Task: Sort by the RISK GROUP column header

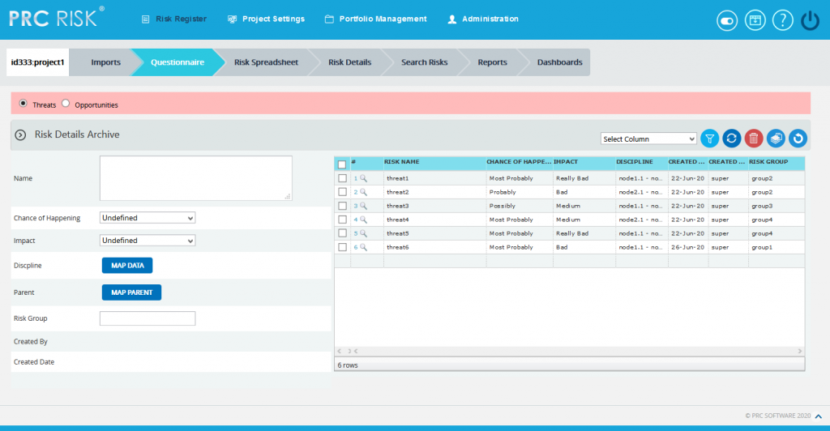Action: (x=776, y=162)
